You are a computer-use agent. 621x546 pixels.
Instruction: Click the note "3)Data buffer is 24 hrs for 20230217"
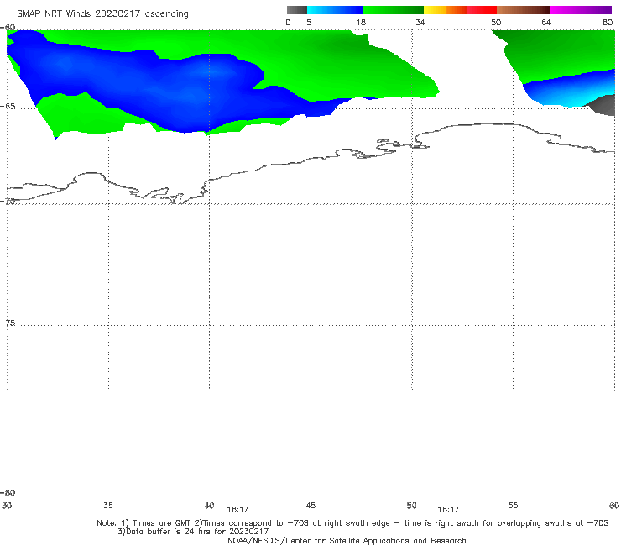pos(193,532)
